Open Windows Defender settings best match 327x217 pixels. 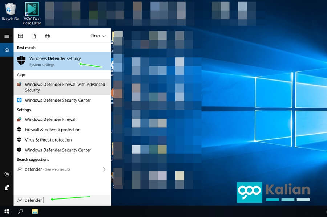(62, 61)
